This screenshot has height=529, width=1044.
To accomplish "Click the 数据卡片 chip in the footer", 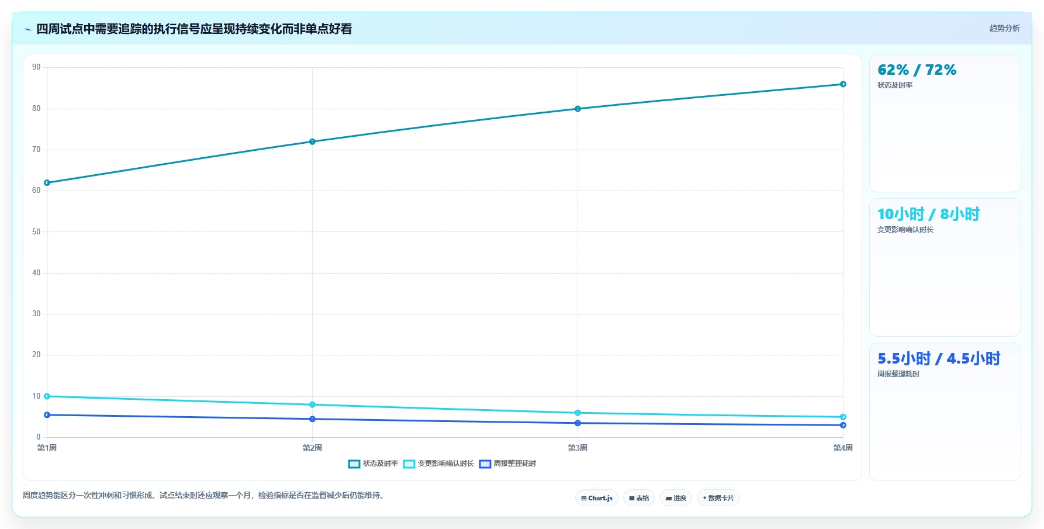I will click(718, 498).
